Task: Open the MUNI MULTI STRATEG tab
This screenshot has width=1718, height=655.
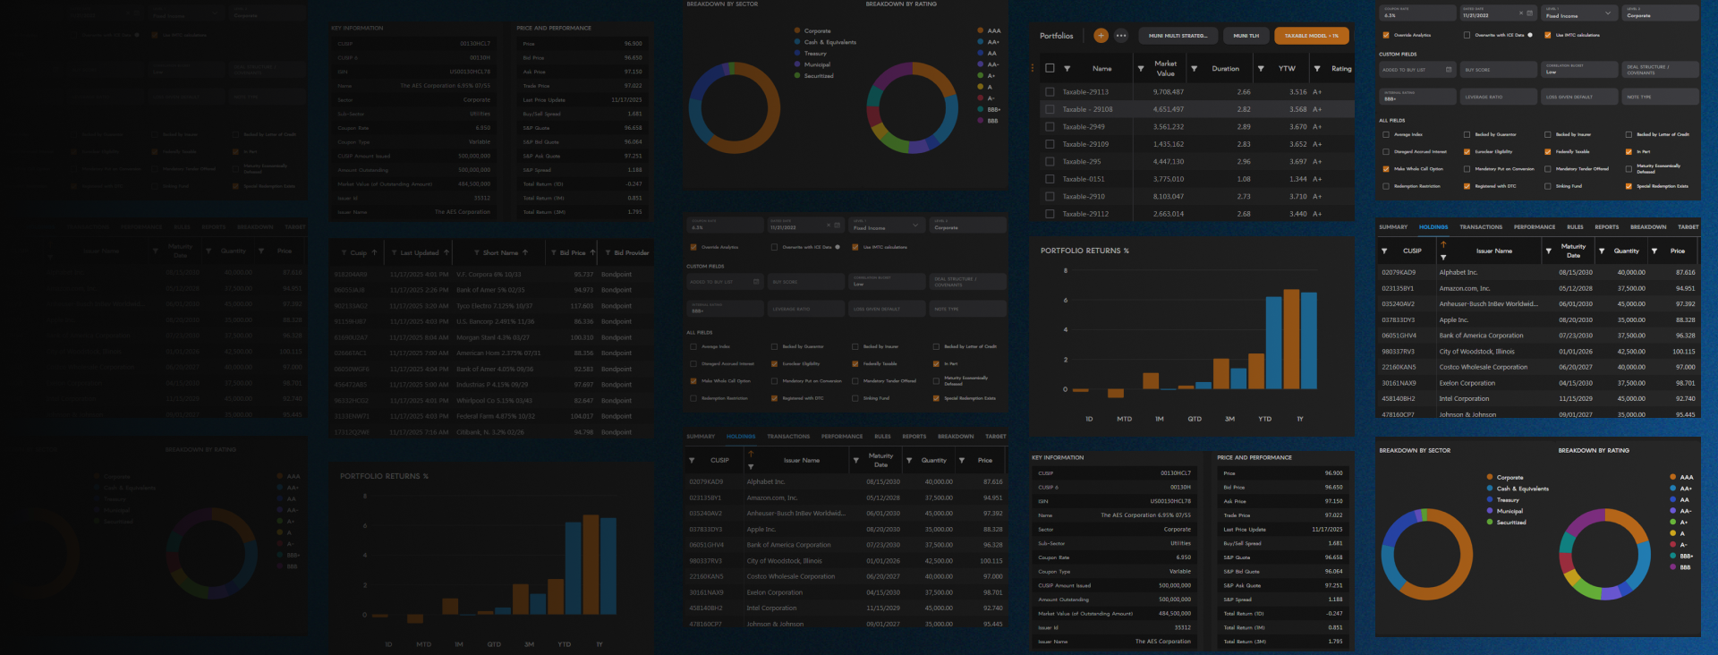Action: [x=1177, y=36]
